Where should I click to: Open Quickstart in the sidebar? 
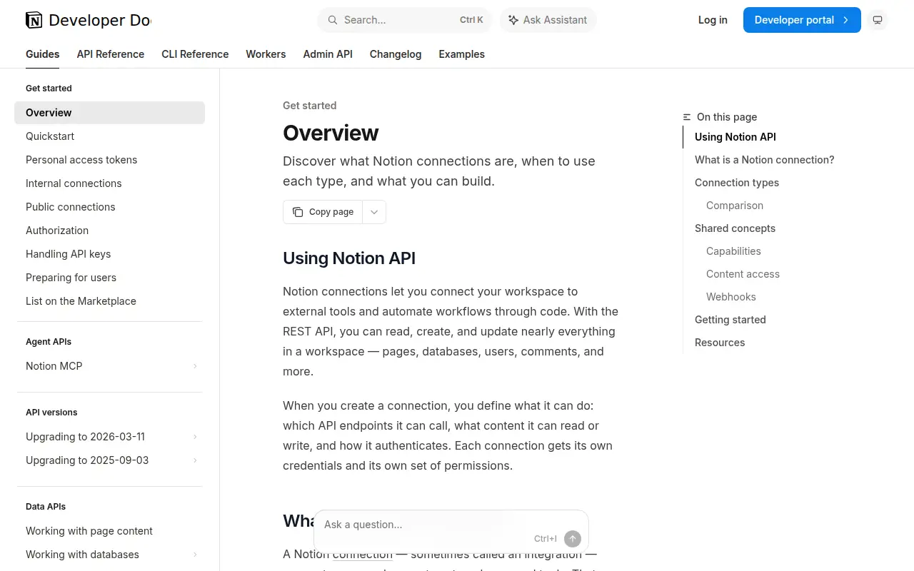tap(109, 136)
